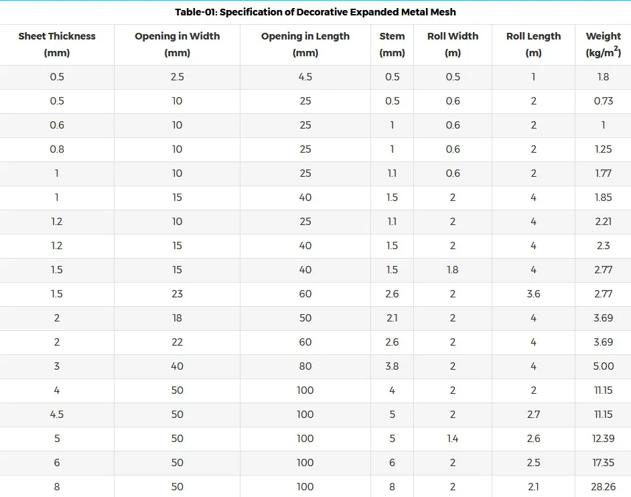Select the 2.5 opening in width cell
Viewport: 631px width, 497px height.
coord(177,77)
